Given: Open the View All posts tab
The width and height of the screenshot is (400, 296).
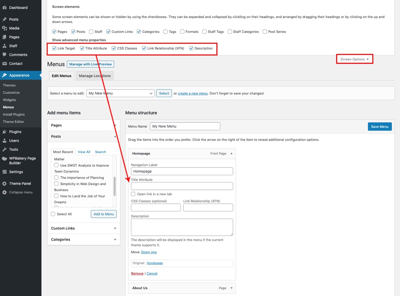Looking at the screenshot, I should click(x=84, y=152).
